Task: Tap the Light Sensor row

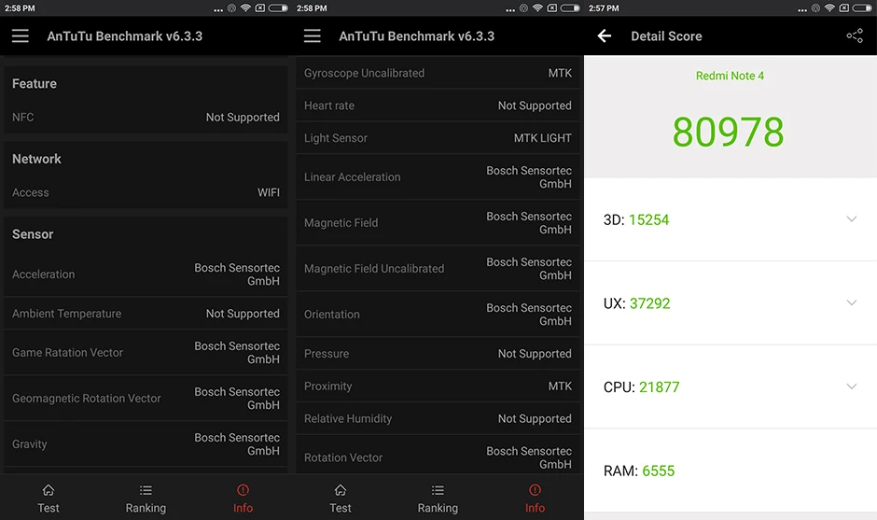Action: [x=438, y=137]
